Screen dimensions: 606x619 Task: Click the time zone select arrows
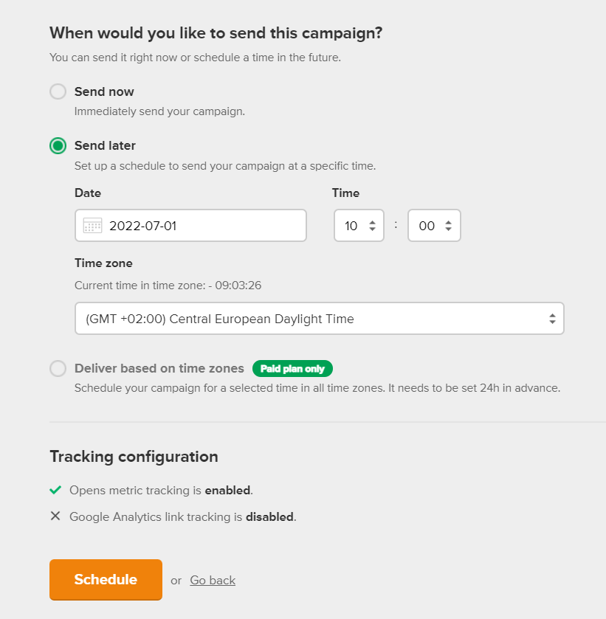[x=552, y=319]
